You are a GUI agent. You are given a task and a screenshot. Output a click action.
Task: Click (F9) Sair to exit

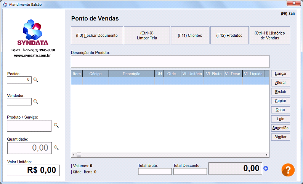[x=288, y=14]
